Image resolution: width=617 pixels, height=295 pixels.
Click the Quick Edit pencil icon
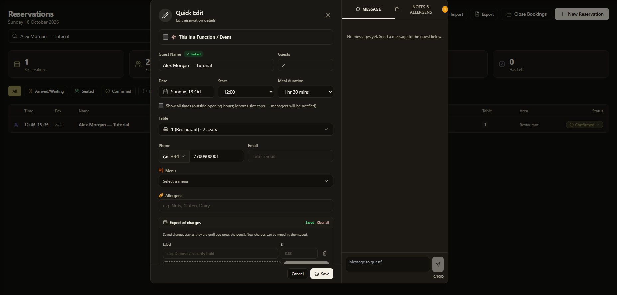coord(165,15)
